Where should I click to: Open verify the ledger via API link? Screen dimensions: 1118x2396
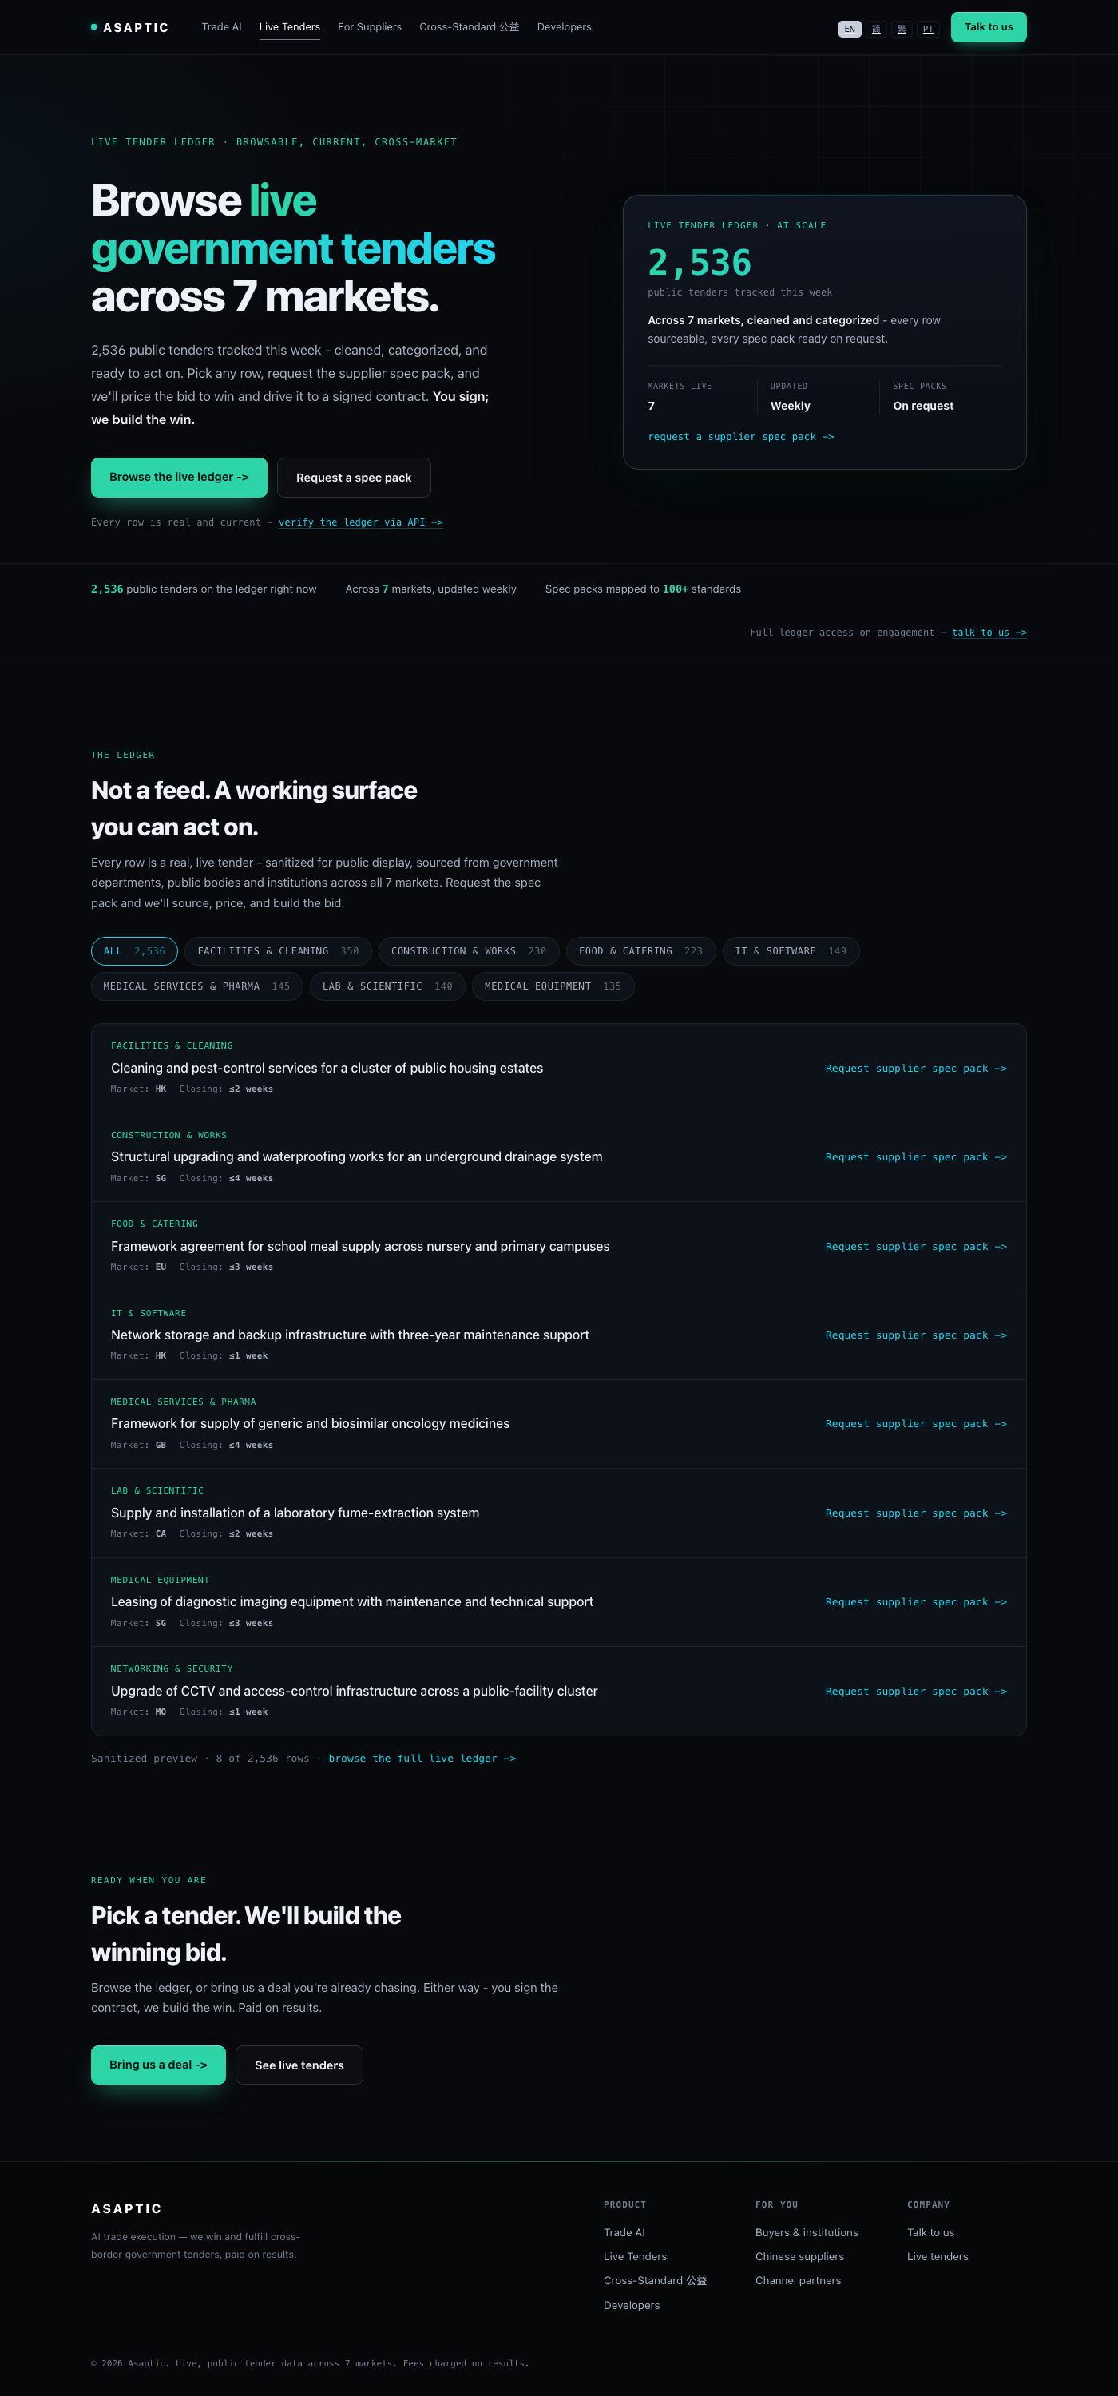tap(360, 523)
